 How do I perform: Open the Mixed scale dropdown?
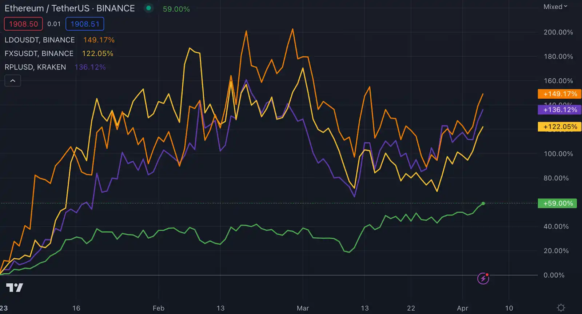(x=555, y=7)
